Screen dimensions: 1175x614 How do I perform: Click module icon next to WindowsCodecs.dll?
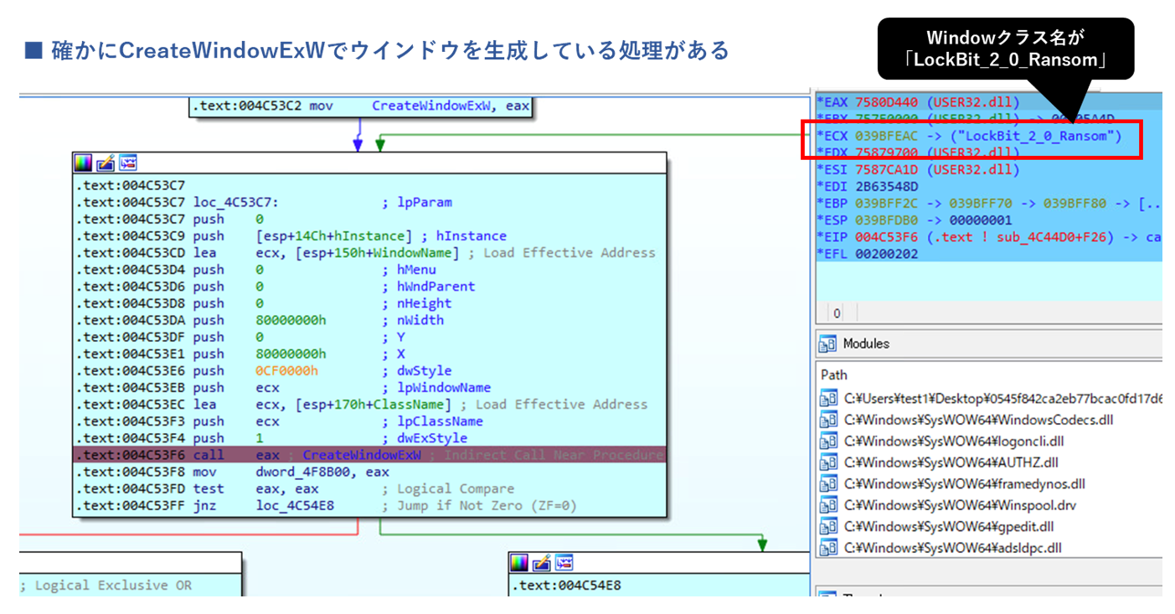point(828,420)
